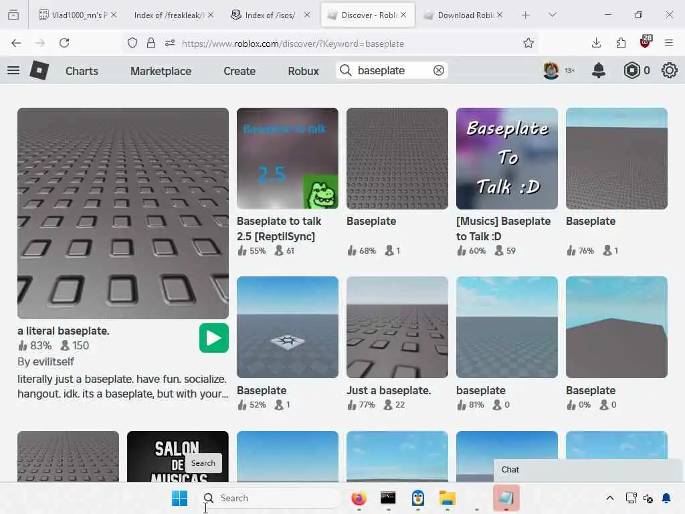685x514 pixels.
Task: Close the Index of /isos/ tab
Action: click(x=307, y=15)
